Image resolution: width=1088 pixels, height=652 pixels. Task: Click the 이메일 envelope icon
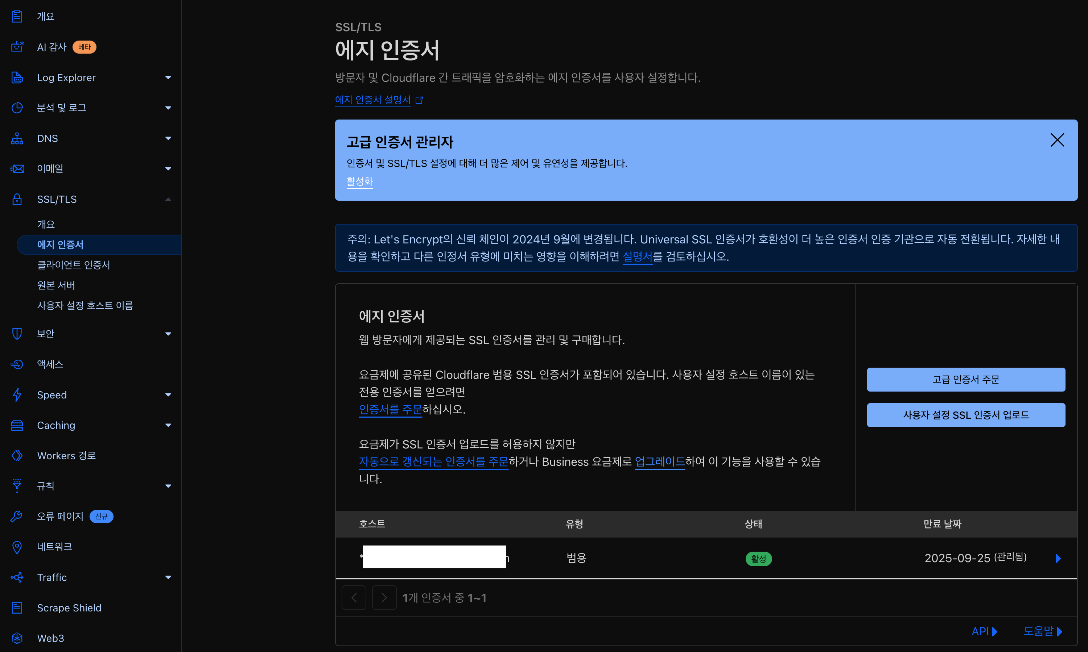[17, 169]
